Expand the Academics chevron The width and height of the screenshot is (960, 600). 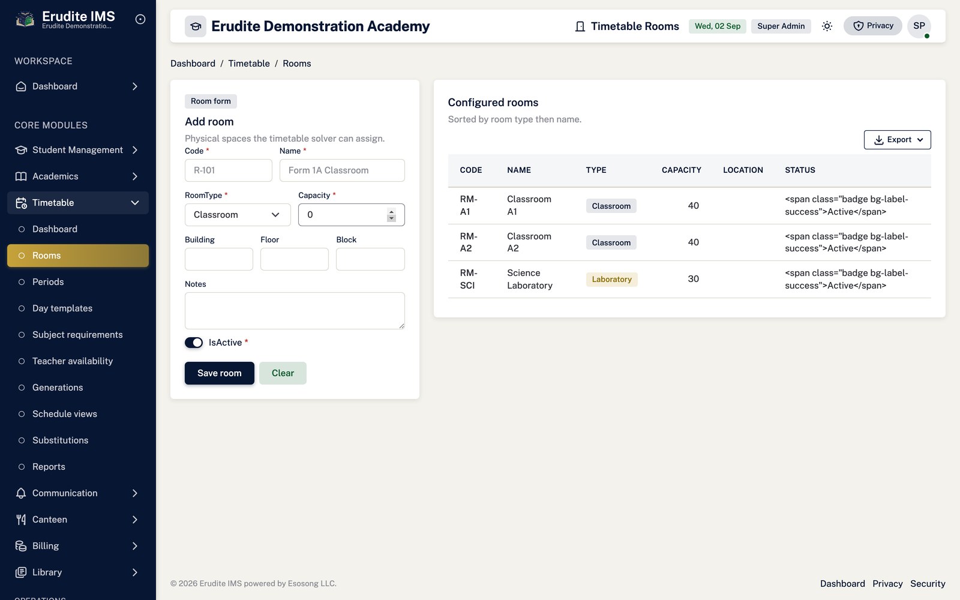pyautogui.click(x=135, y=176)
